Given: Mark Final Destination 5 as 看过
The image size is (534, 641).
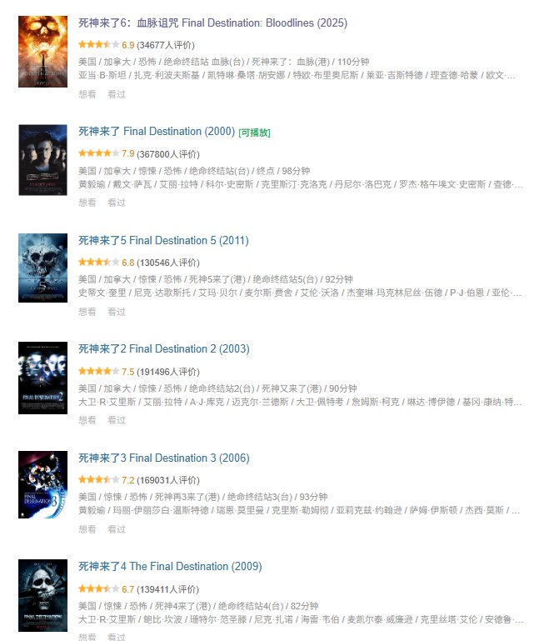Looking at the screenshot, I should tap(117, 312).
